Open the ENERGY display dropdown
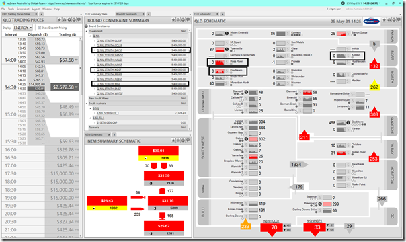Screen dimensions: 406x242 (23, 28)
